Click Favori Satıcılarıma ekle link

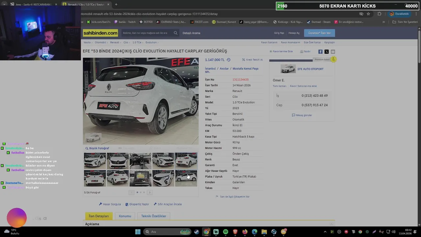pyautogui.click(x=303, y=86)
